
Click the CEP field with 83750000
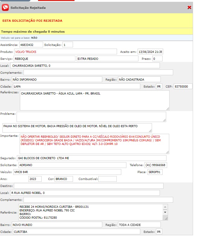coord(183,86)
